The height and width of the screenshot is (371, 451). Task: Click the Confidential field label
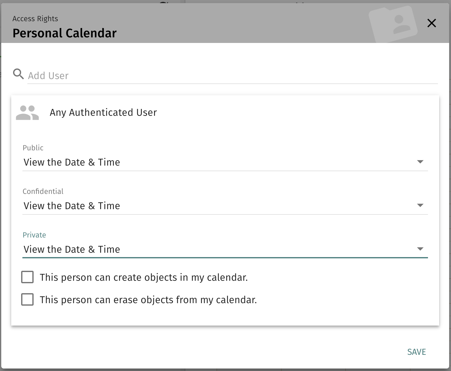click(43, 191)
